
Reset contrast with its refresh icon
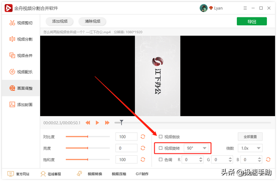[x=143, y=137]
